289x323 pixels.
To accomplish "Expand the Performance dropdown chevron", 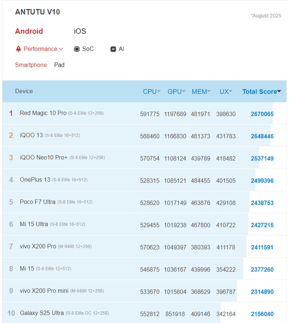I will pyautogui.click(x=61, y=49).
